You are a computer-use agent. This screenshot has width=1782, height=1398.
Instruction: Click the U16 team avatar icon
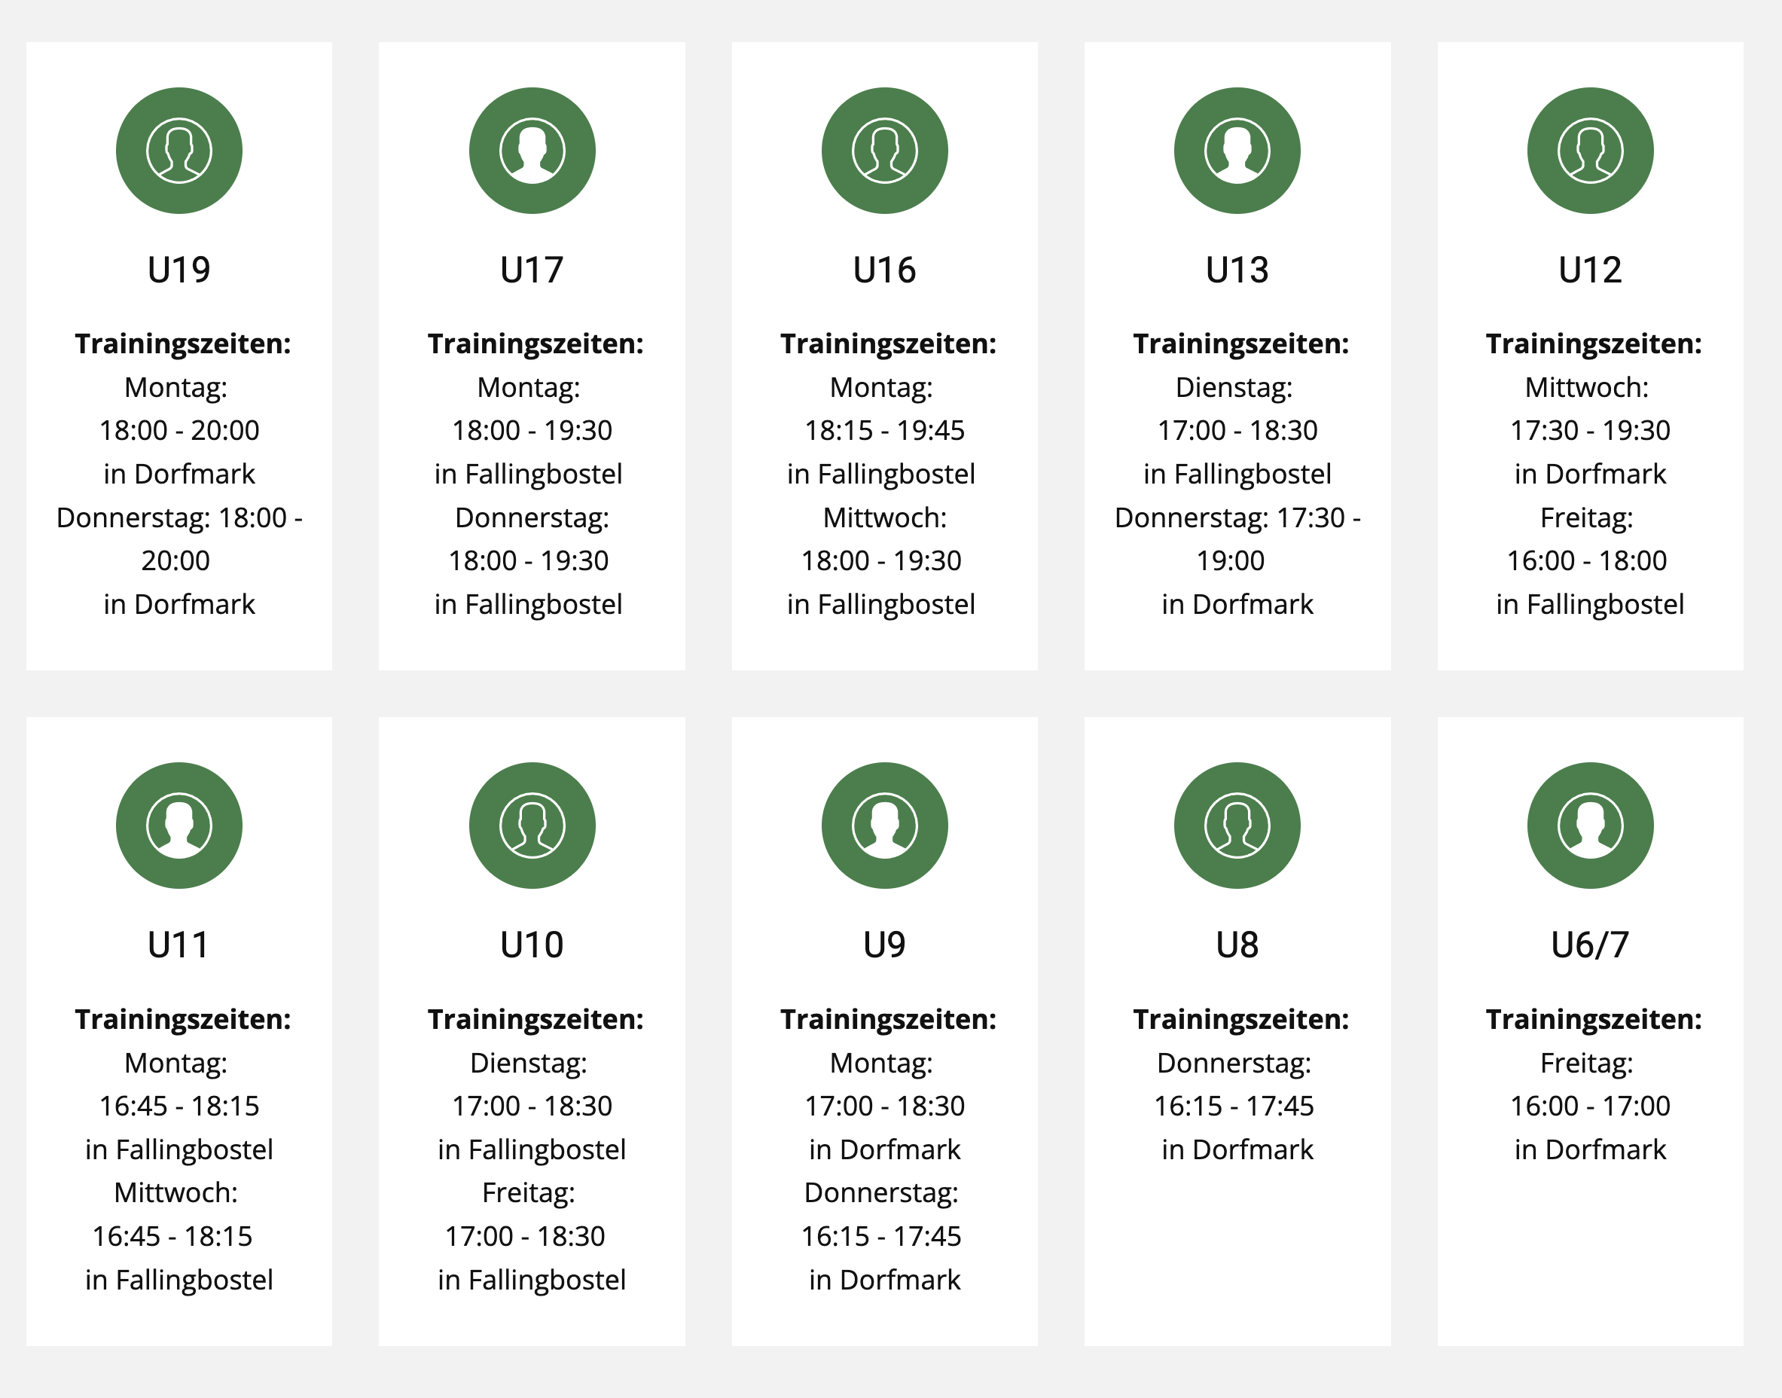(884, 151)
